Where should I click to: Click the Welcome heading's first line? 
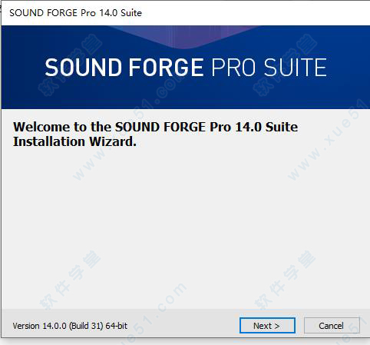pyautogui.click(x=155, y=127)
